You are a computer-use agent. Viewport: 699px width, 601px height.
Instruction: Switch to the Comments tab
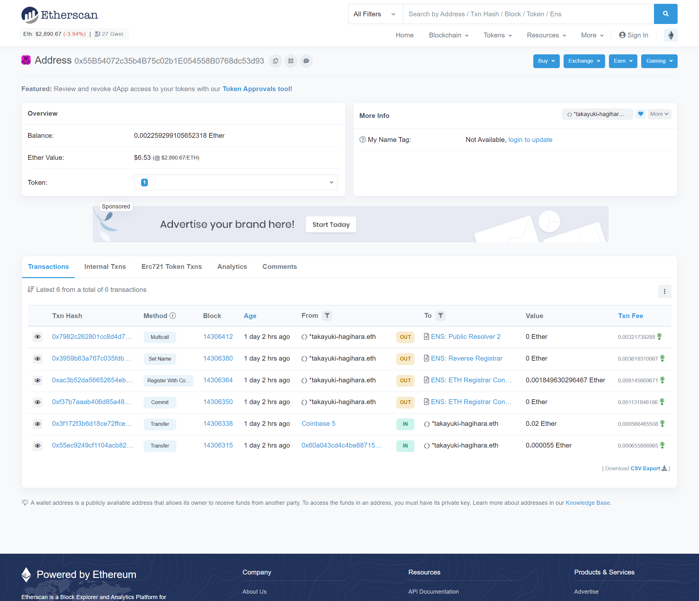(x=280, y=266)
